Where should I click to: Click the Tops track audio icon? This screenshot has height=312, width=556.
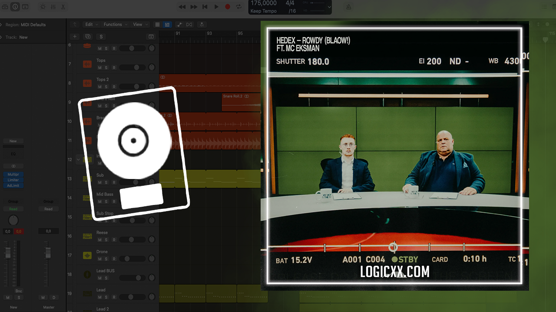(x=87, y=64)
